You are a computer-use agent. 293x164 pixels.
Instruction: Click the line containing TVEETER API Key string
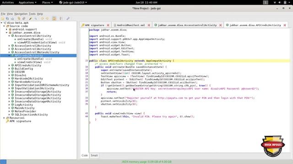click(x=183, y=89)
